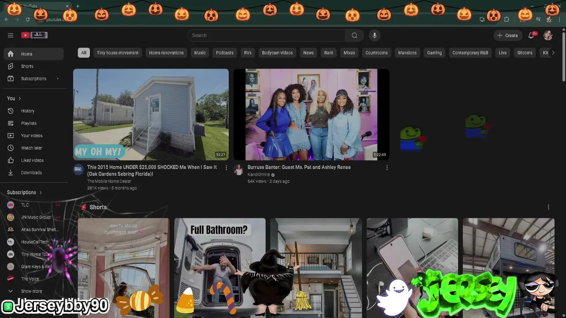Open Liked videos in the sidebar

point(34,160)
